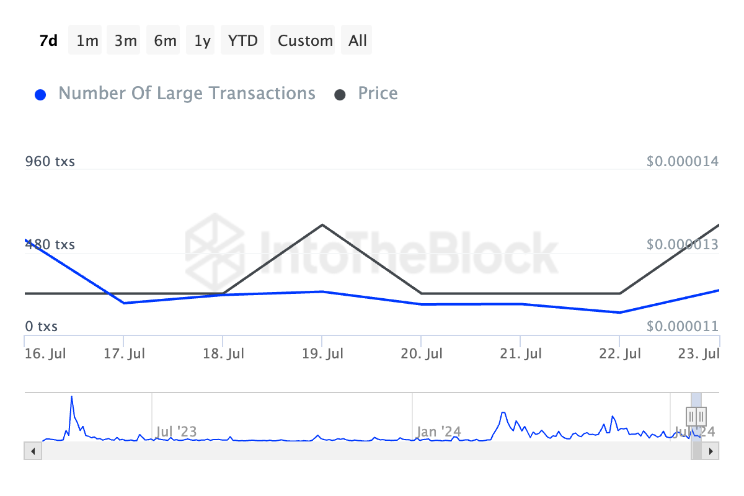Switch to the 1m time range
The image size is (744, 496).
87,40
